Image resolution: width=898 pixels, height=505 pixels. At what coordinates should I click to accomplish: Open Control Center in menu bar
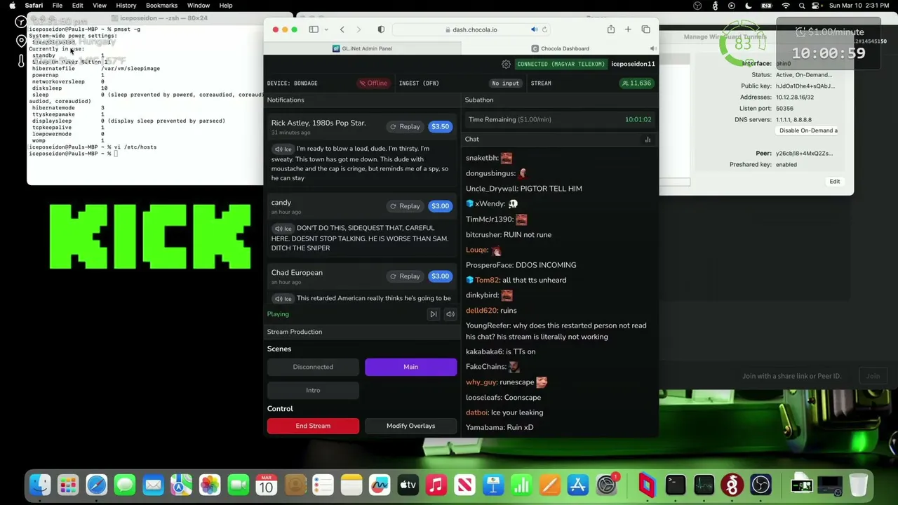pyautogui.click(x=817, y=6)
